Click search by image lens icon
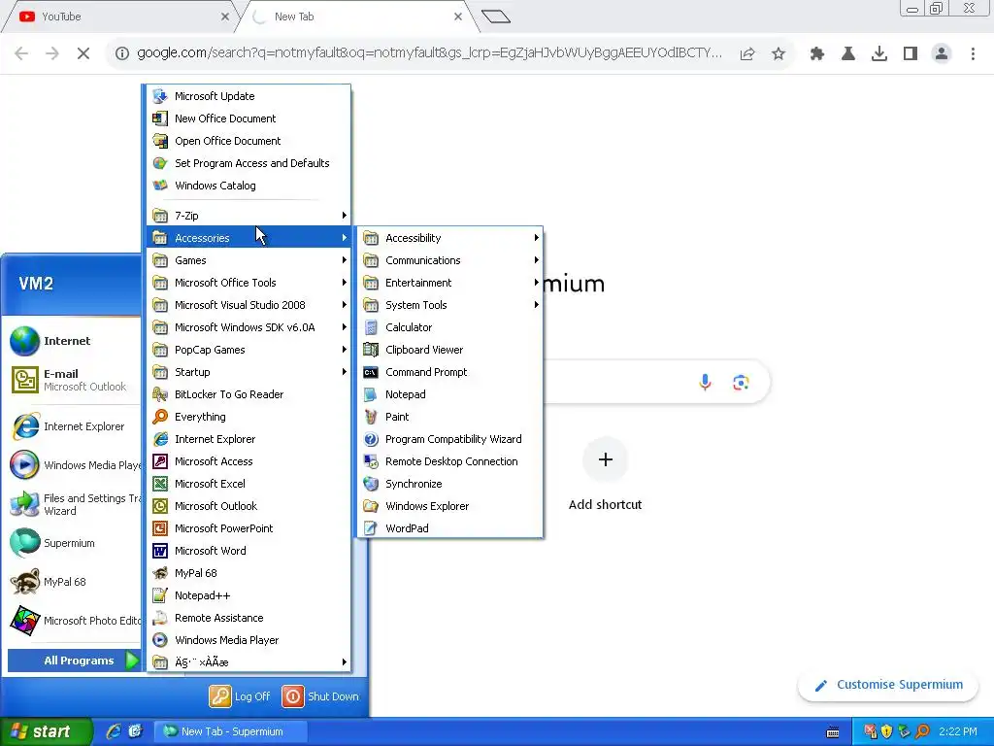This screenshot has width=994, height=746. coord(741,383)
